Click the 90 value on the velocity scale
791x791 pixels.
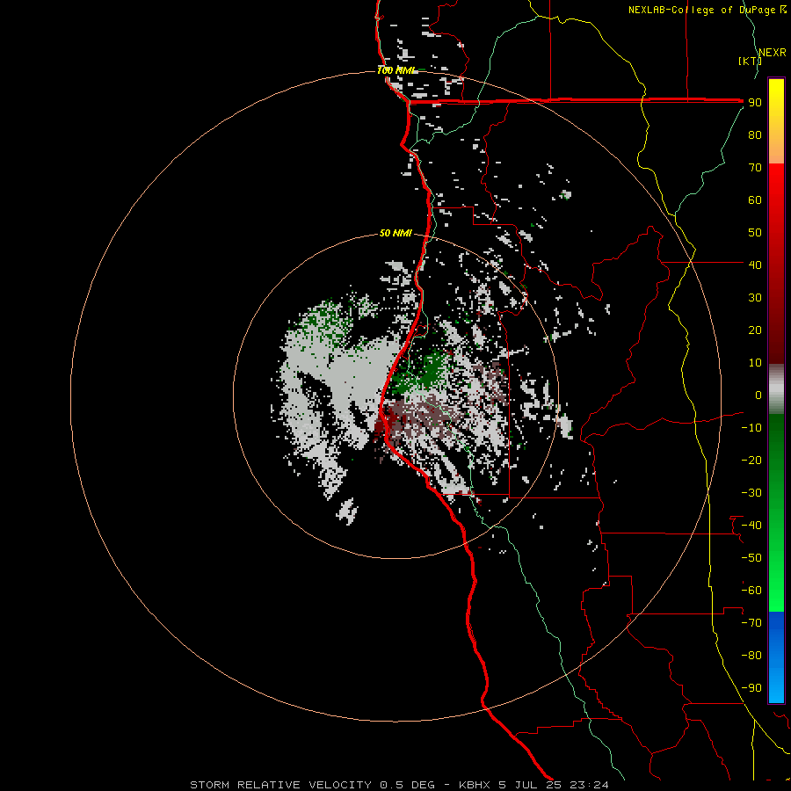pyautogui.click(x=755, y=103)
